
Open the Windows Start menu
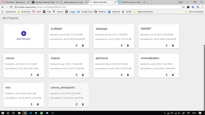point(2,113)
